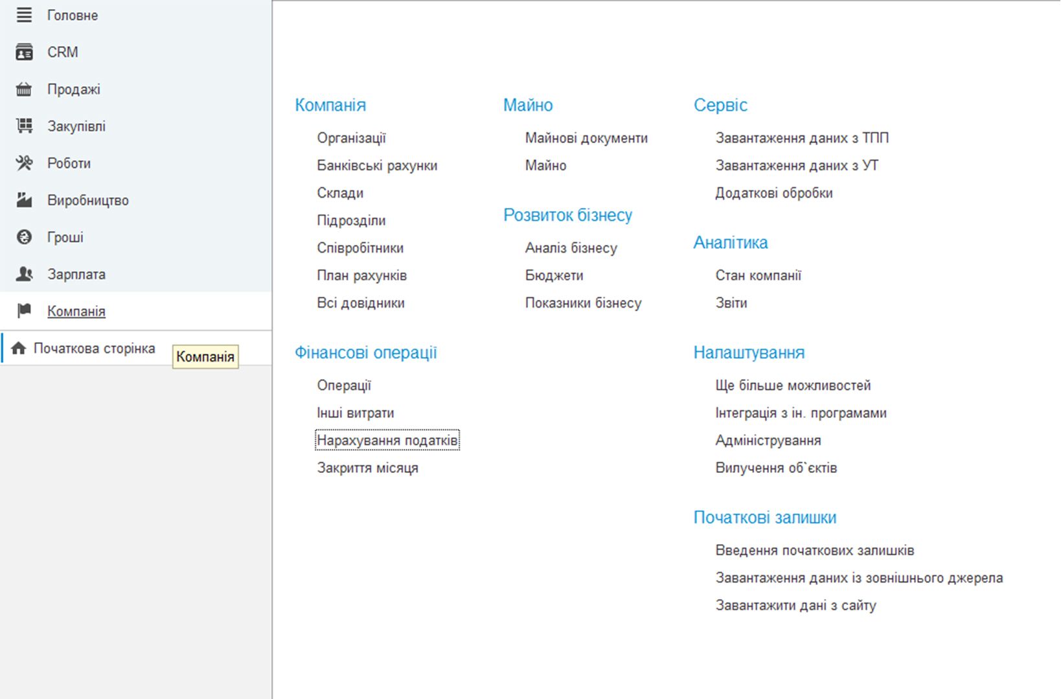
Task: Open План рахунків
Action: (x=362, y=275)
